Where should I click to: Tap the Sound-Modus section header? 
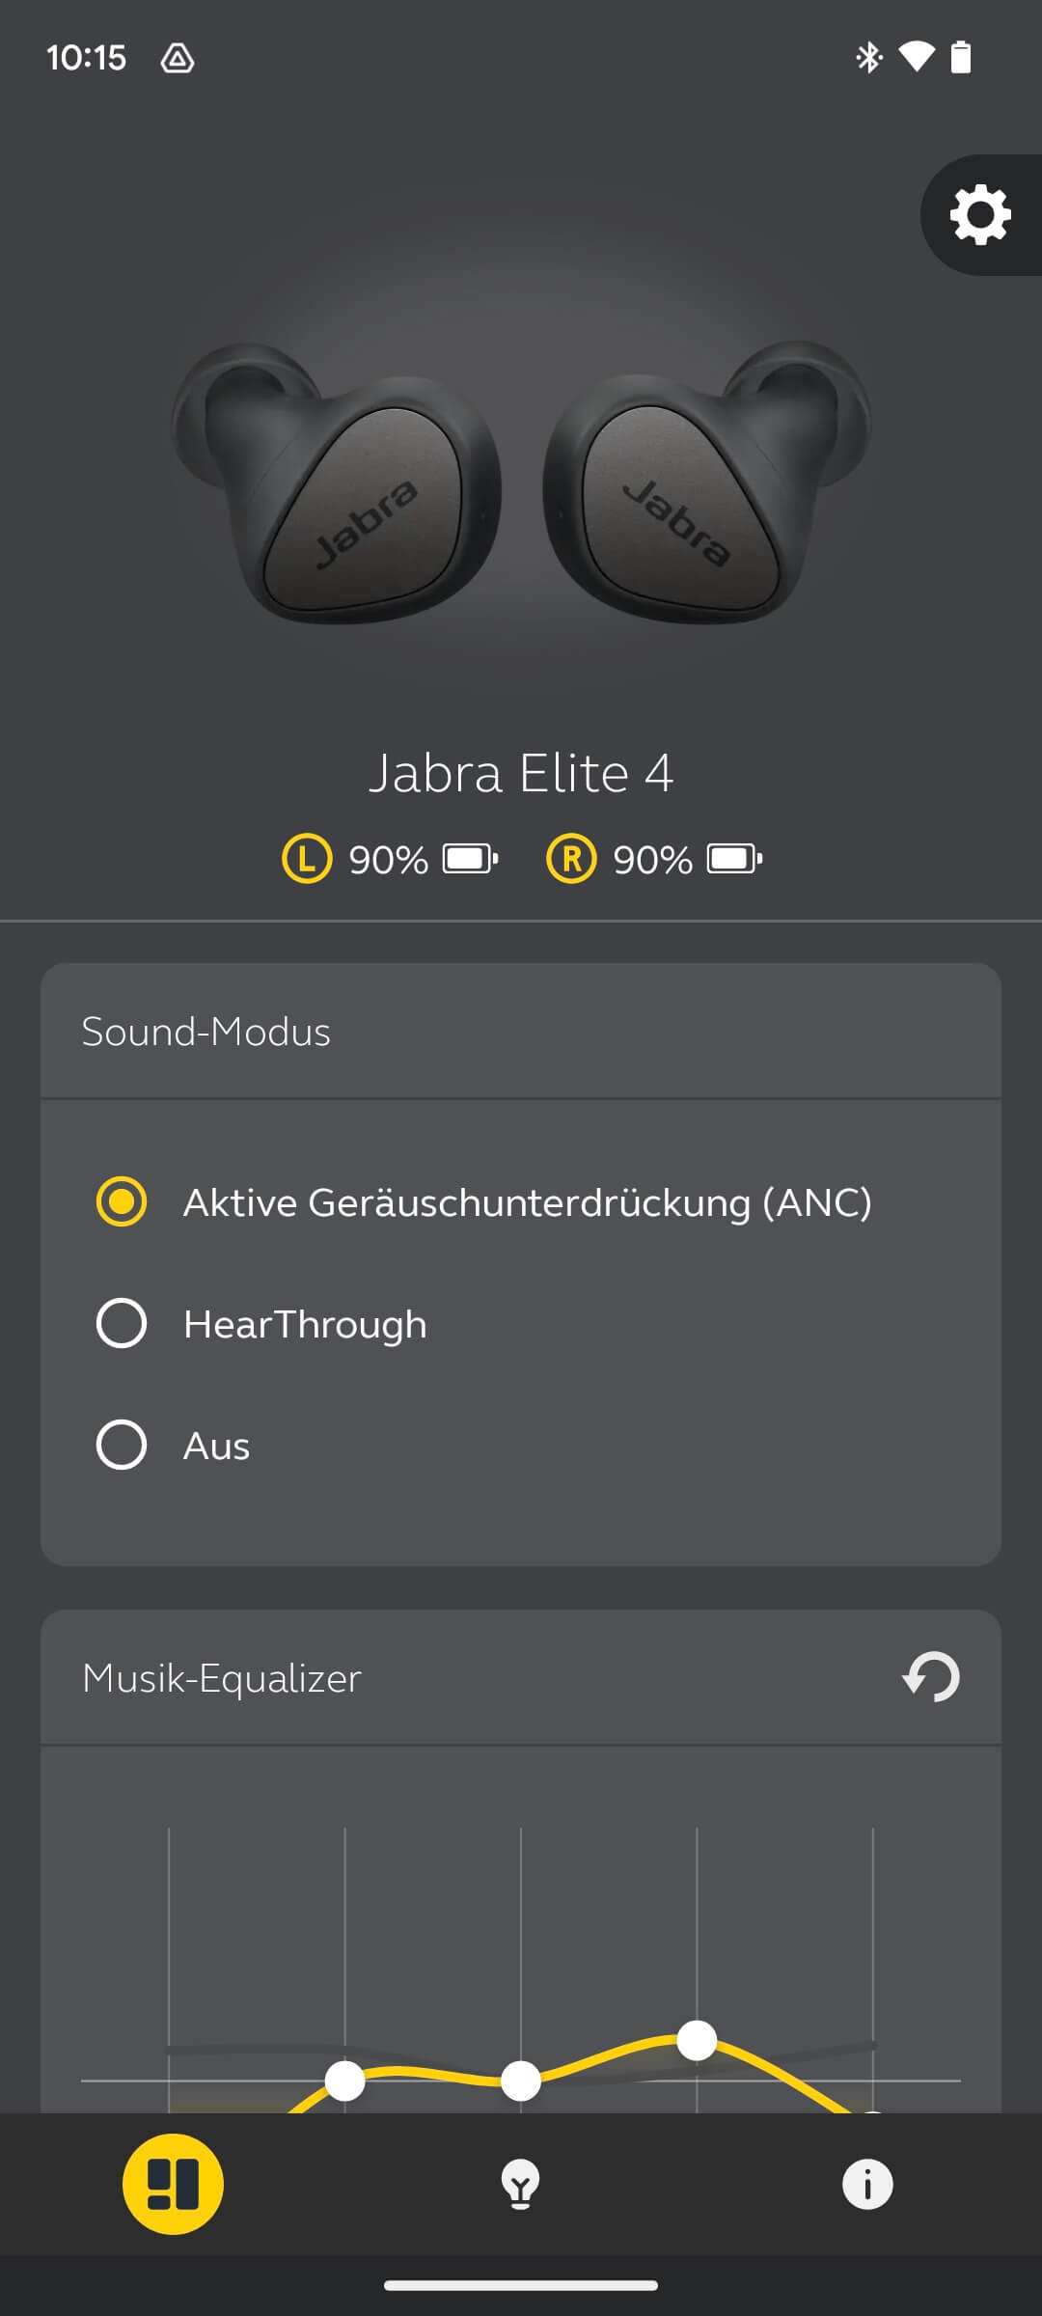(206, 1032)
